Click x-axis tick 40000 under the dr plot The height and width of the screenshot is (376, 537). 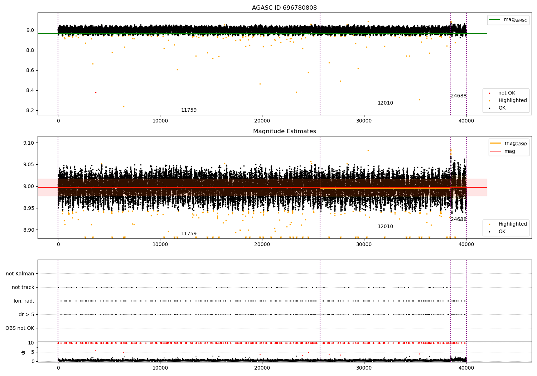(466, 368)
